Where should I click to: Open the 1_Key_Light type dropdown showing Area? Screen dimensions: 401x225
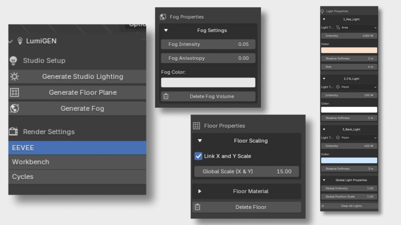(356, 28)
